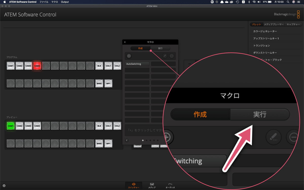Select the COL1 color source button

click(x=108, y=66)
